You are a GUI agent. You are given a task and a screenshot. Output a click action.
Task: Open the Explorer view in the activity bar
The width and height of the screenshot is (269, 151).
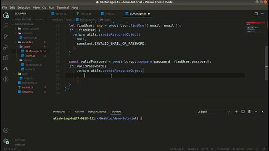(6, 15)
